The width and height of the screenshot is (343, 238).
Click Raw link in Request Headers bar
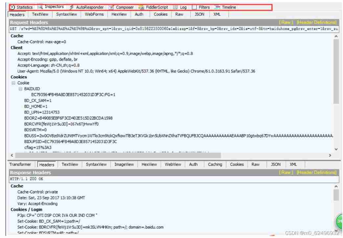click(x=286, y=22)
